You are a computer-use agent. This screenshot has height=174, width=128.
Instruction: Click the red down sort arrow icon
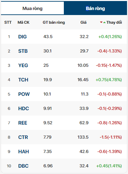101,22
